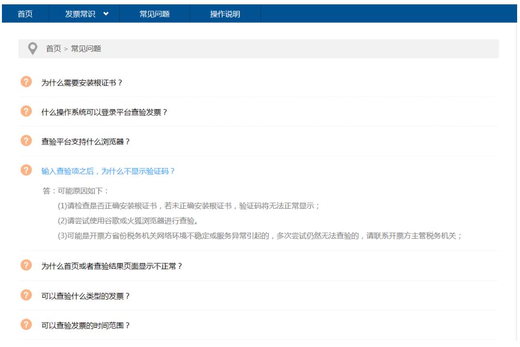Screen dimensions: 520x347
Task: Click question icon beside 为什么首页或者查验结果页面显示不正常
Action: tap(26, 265)
